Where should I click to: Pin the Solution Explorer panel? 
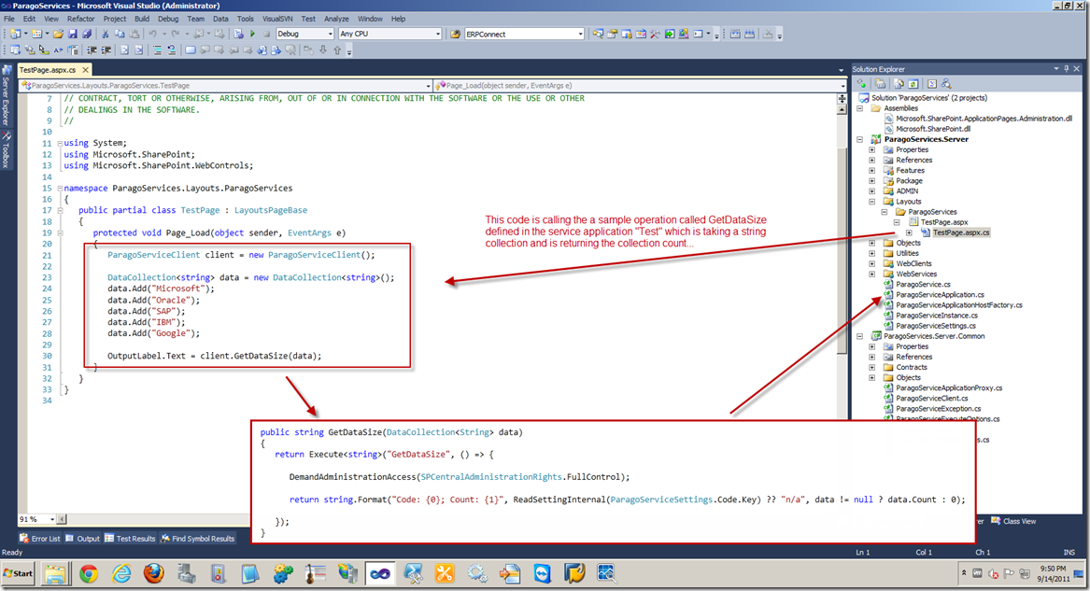tap(1067, 69)
